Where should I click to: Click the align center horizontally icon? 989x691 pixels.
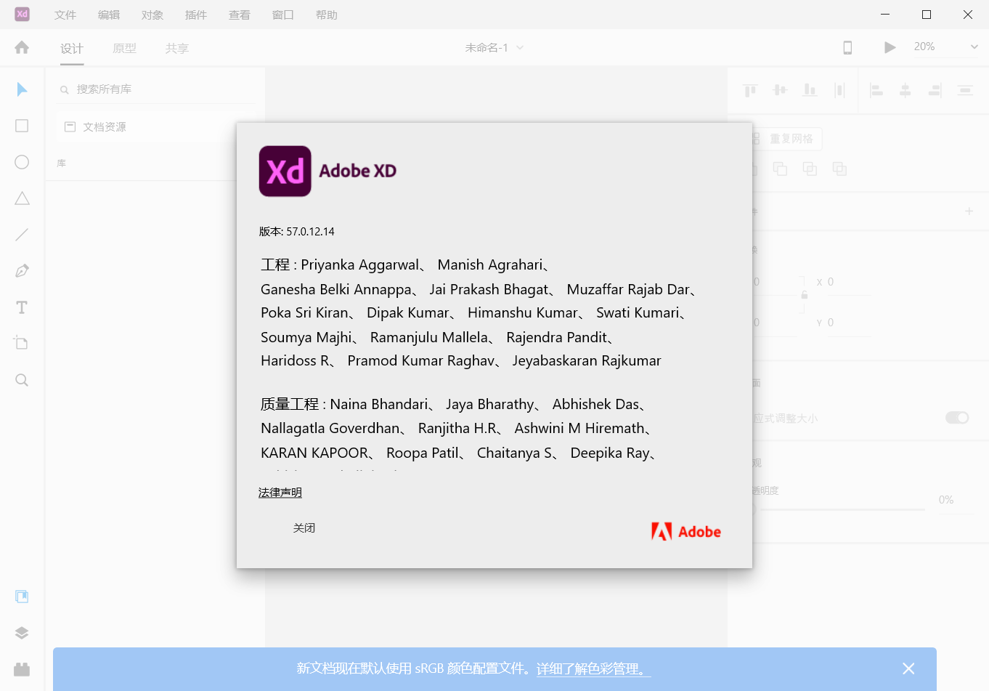(x=905, y=90)
